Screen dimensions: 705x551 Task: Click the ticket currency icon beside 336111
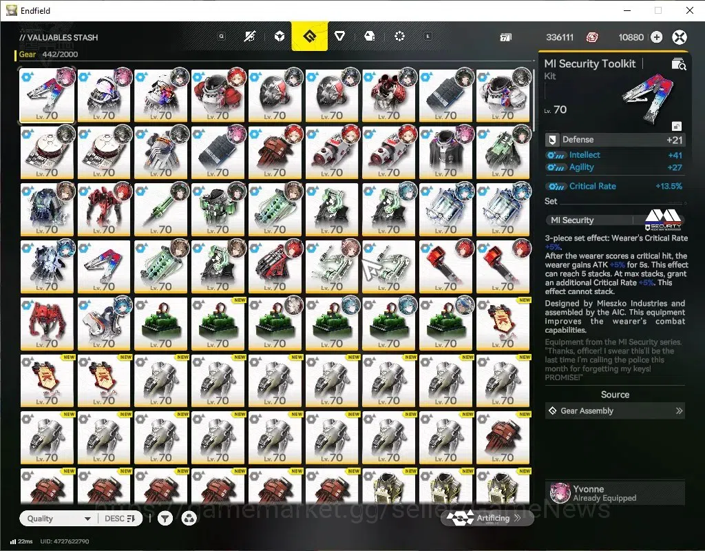[x=506, y=37]
